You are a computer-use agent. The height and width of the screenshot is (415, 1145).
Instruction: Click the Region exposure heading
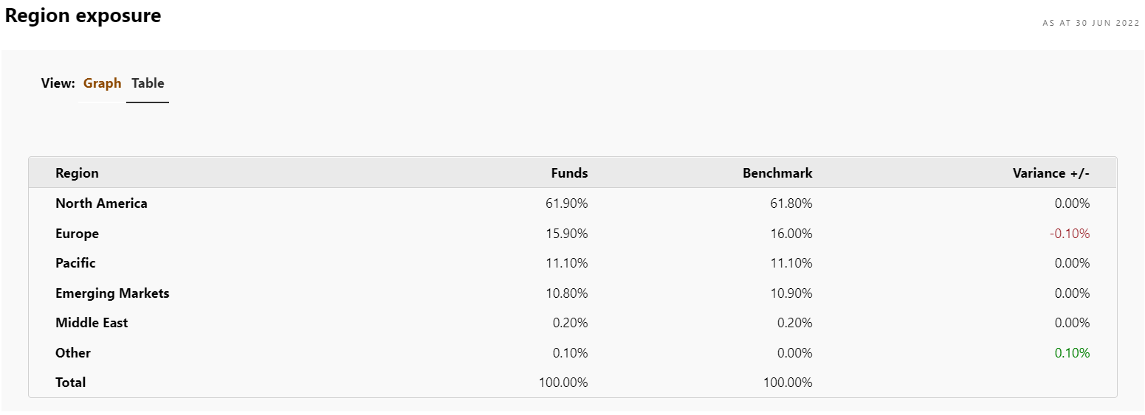pyautogui.click(x=83, y=15)
